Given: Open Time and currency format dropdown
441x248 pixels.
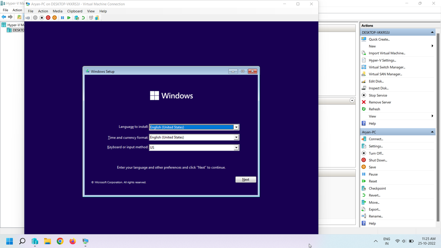Looking at the screenshot, I should 236,137.
